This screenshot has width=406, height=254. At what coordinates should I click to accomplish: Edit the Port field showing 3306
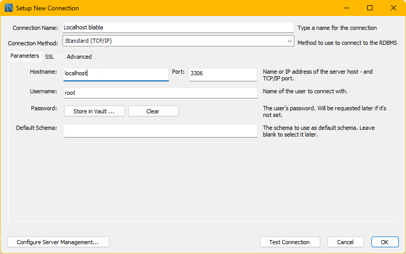coord(223,74)
